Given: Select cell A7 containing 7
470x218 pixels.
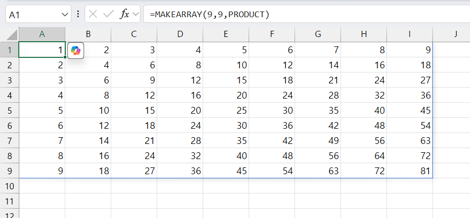Looking at the screenshot, I should [x=42, y=140].
